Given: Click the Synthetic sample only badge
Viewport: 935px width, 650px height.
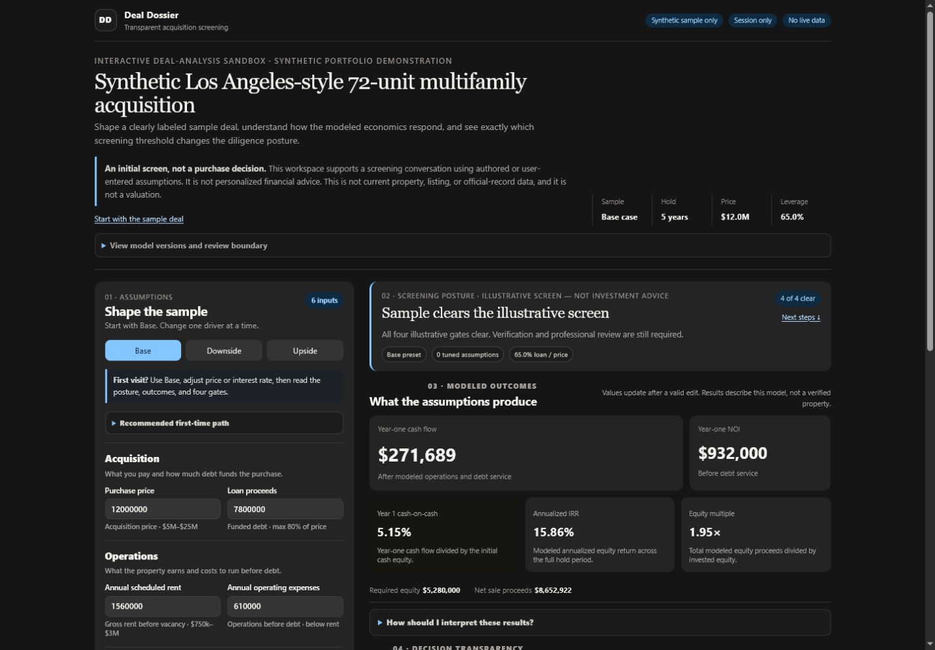Looking at the screenshot, I should tap(684, 20).
